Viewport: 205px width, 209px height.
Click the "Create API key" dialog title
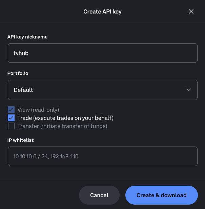(102, 12)
